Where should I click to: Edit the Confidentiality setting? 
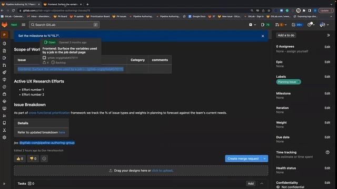(328, 183)
